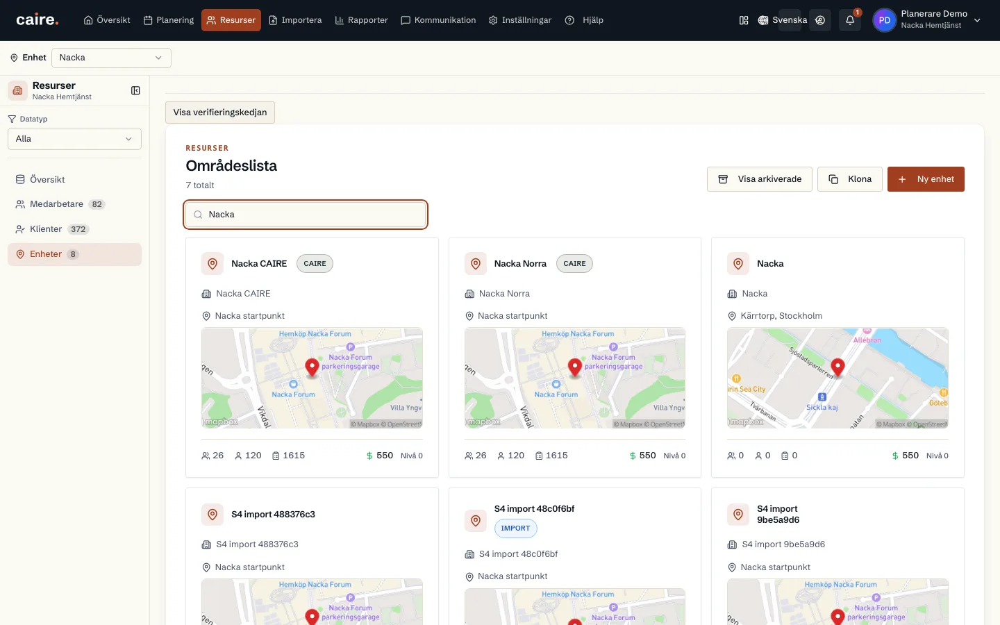Click Visa verifieringskedjan button

pos(220,112)
